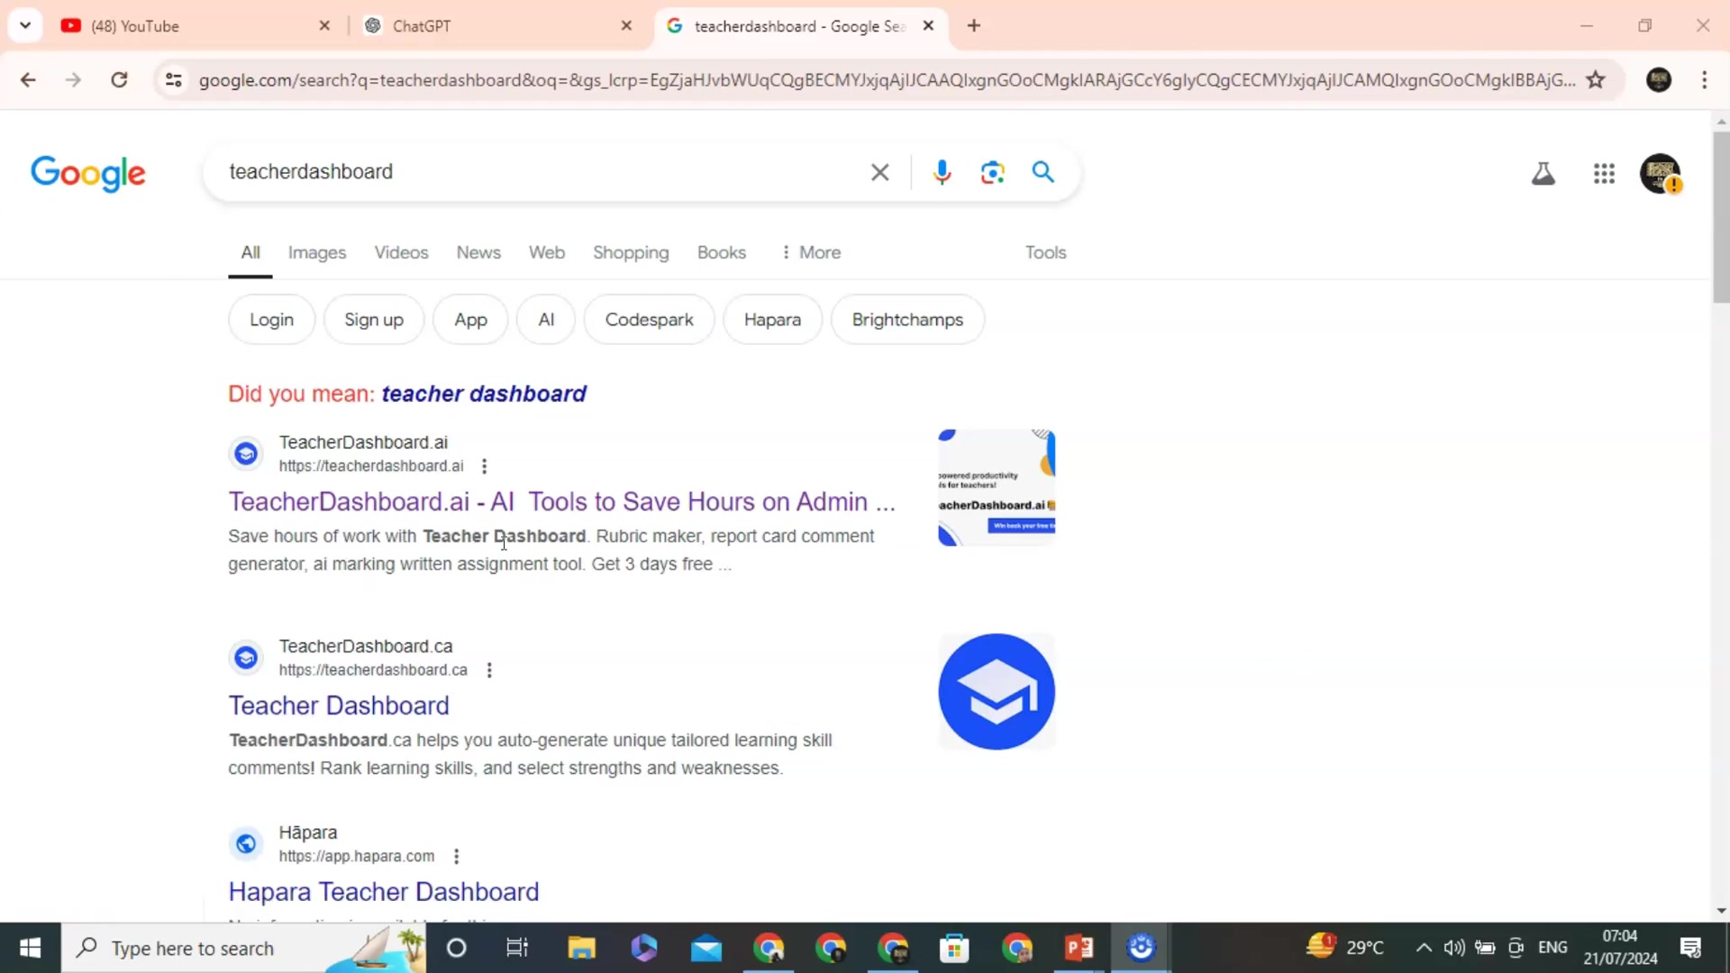Screen dimensions: 1730x973
Task: Open options for Hapara result
Action: click(457, 857)
